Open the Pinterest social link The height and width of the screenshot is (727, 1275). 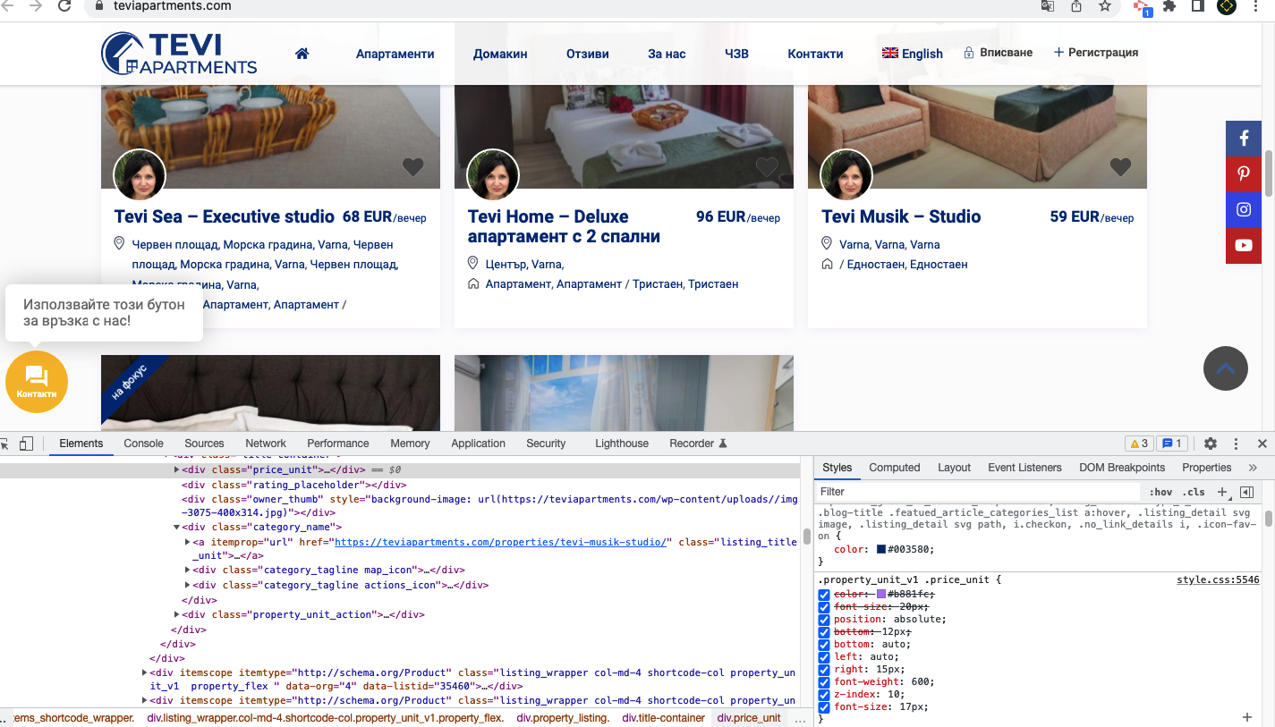tap(1244, 174)
